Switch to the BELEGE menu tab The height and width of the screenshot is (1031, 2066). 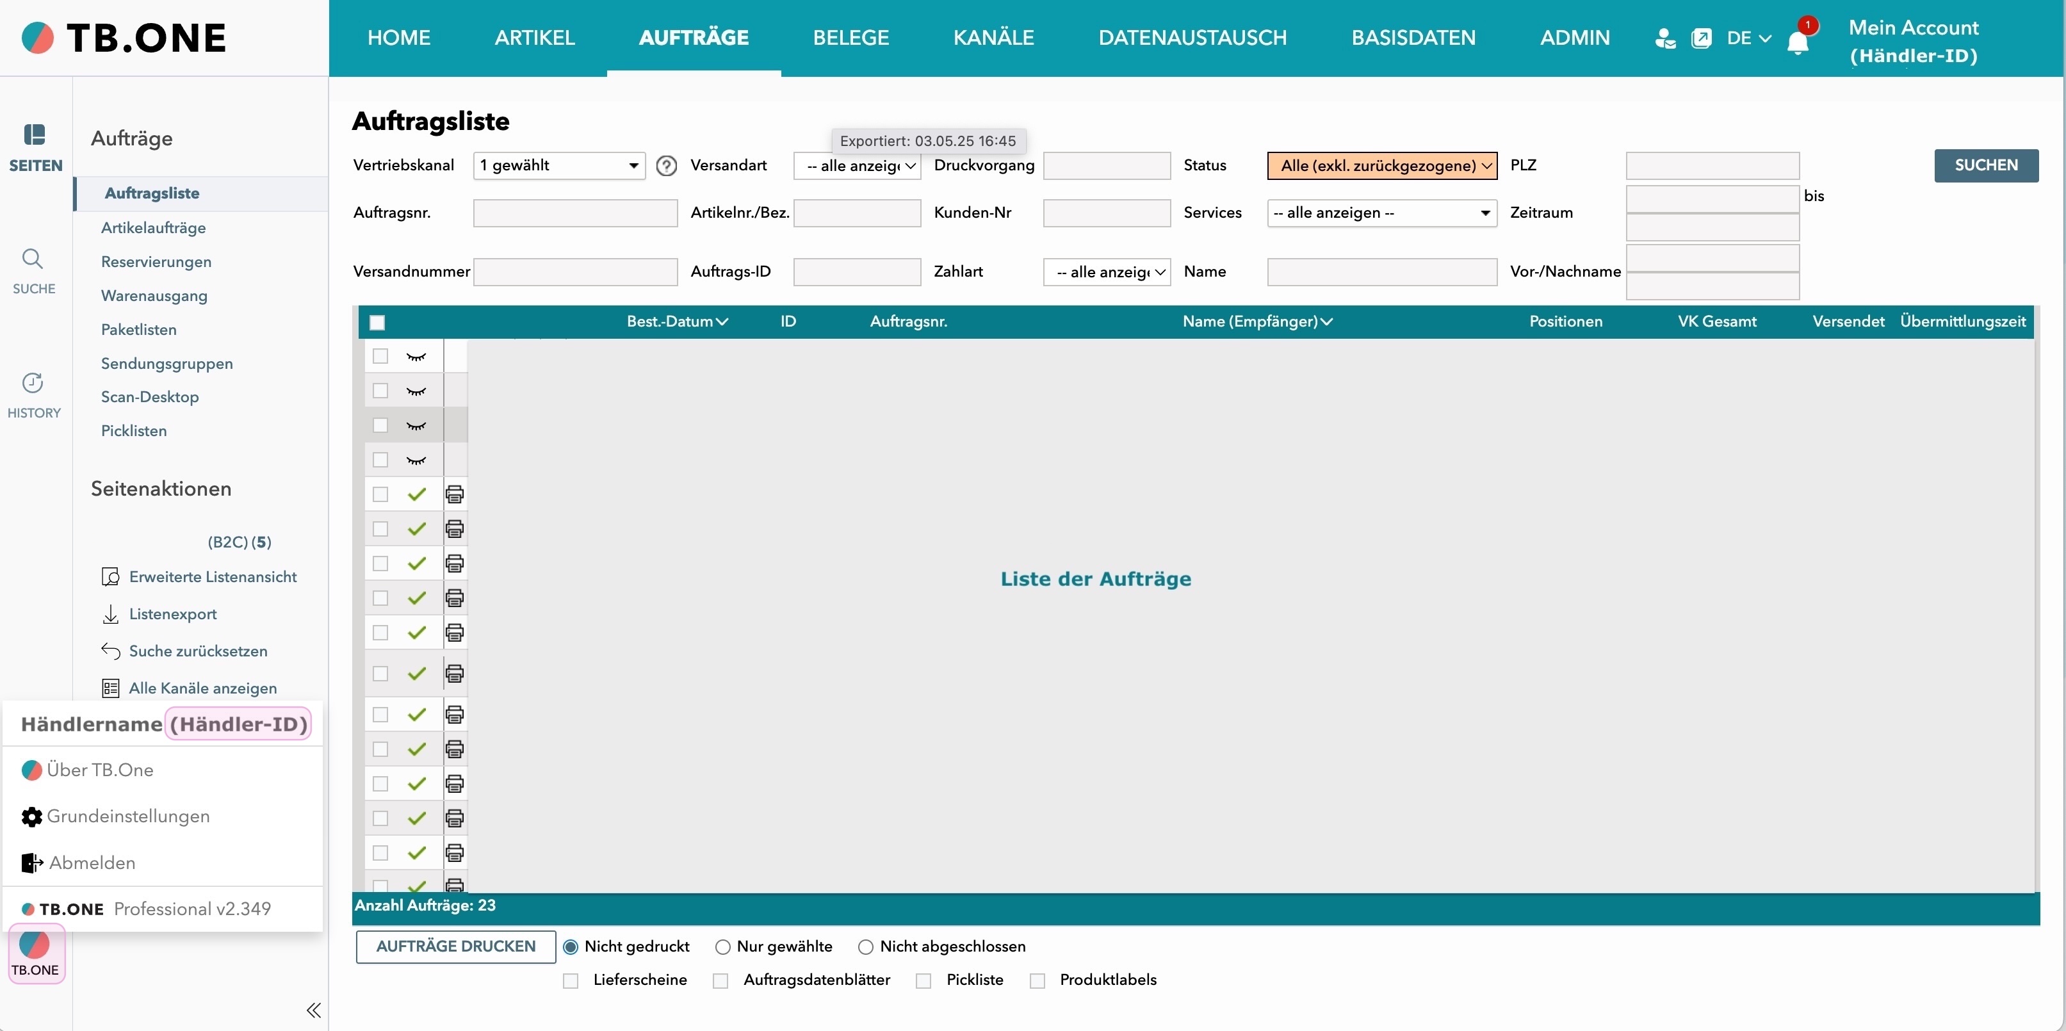pyautogui.click(x=850, y=38)
